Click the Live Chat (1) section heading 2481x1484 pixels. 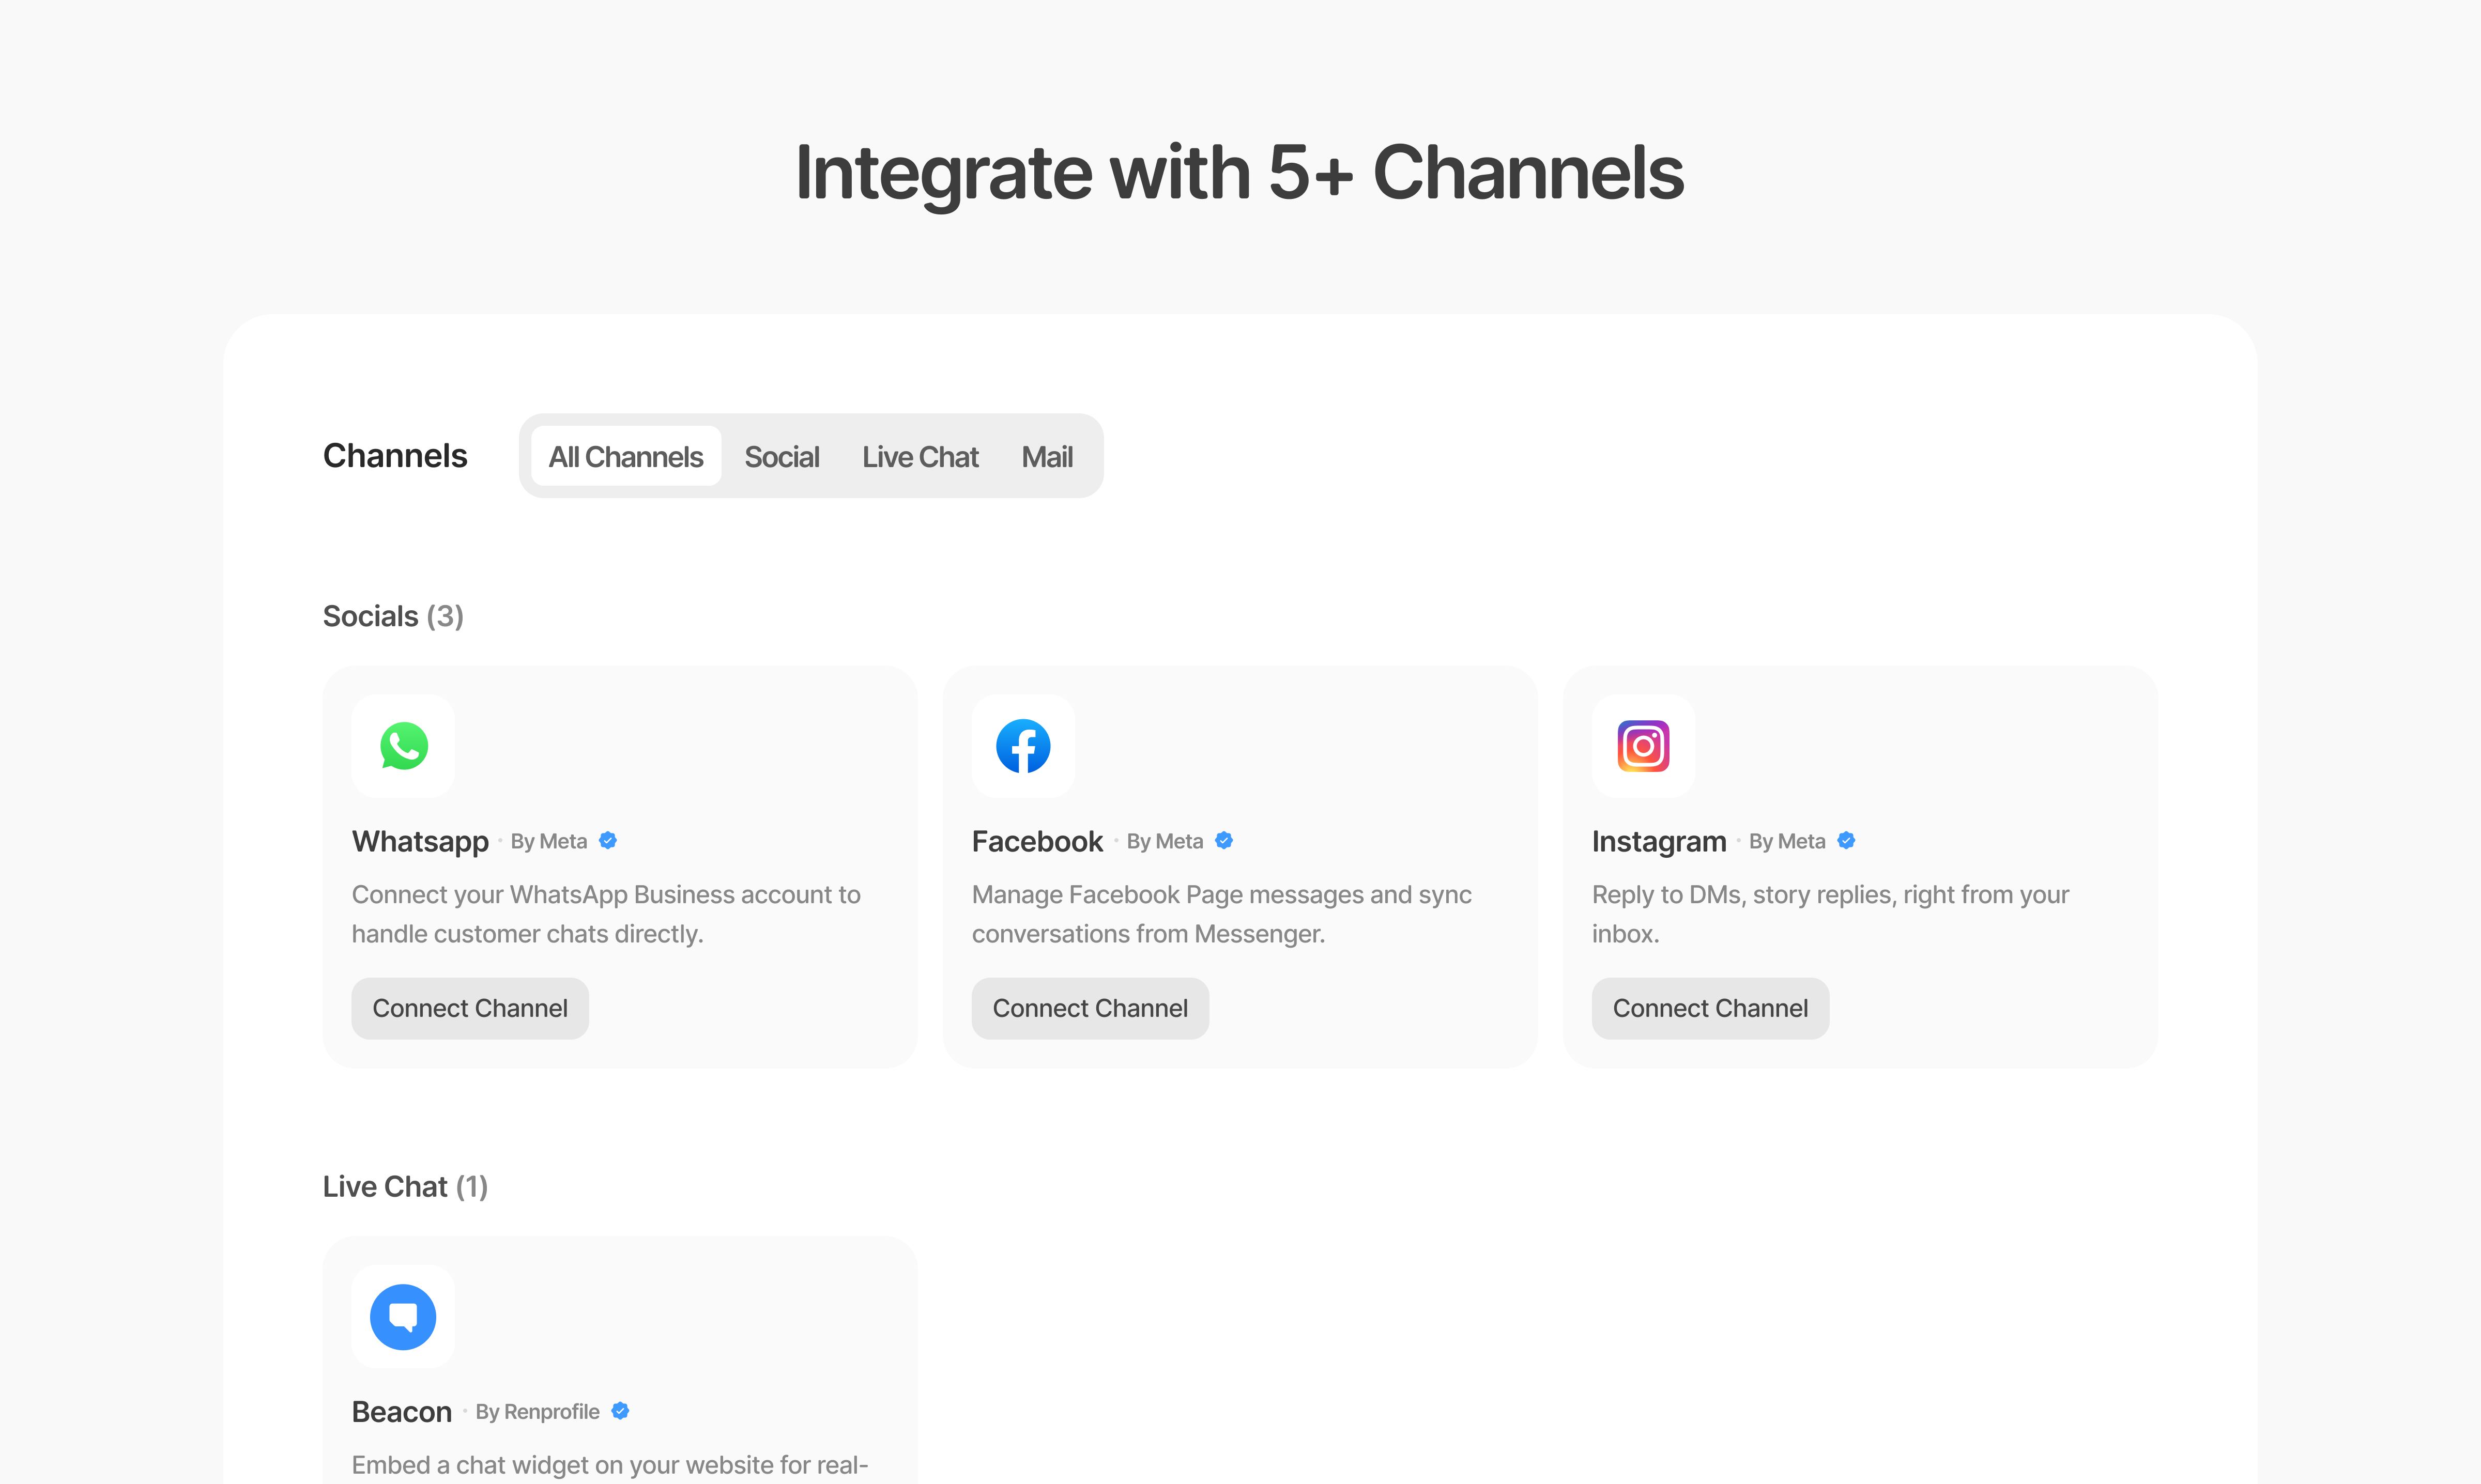[405, 1186]
